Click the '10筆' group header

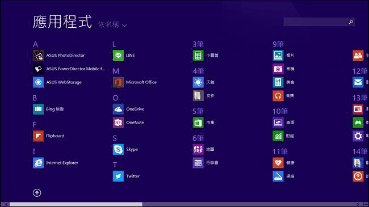(x=280, y=111)
